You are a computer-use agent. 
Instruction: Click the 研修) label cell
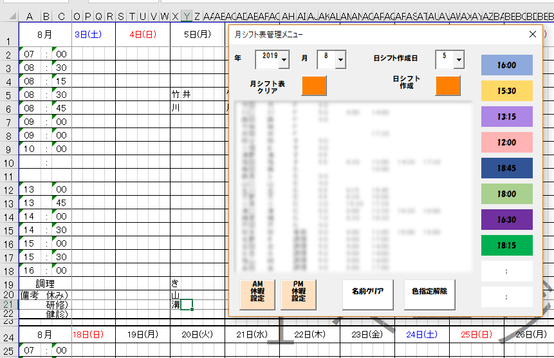45,305
